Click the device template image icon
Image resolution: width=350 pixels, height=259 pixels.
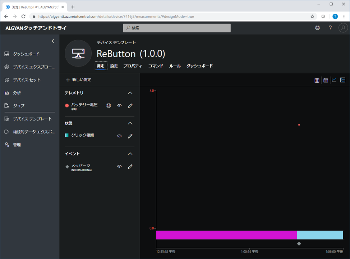point(78,53)
